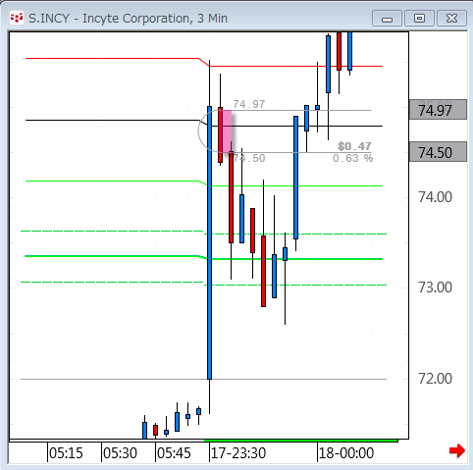Click the $0.47 measurement value
This screenshot has width=473, height=470.
(x=354, y=146)
